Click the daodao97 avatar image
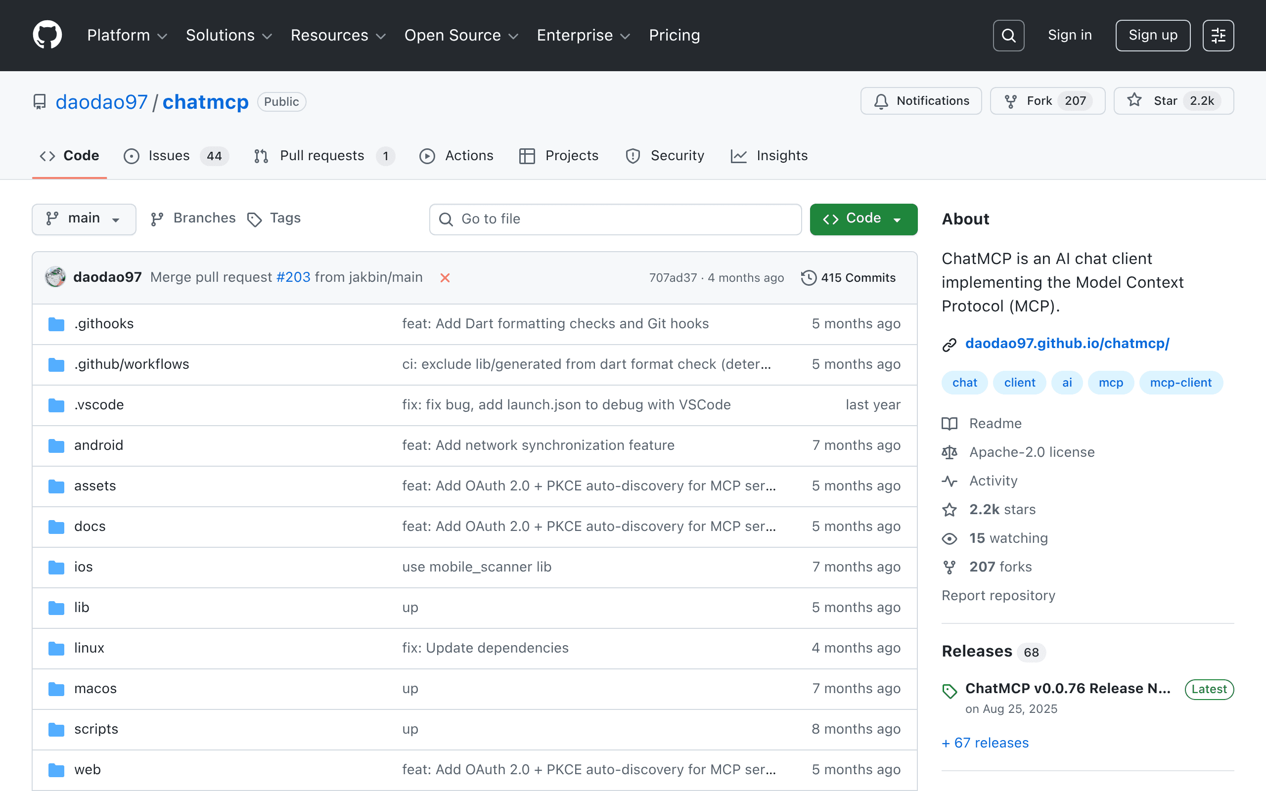The width and height of the screenshot is (1266, 791). coord(55,277)
